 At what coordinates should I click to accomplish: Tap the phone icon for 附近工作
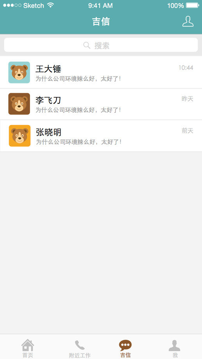80,345
